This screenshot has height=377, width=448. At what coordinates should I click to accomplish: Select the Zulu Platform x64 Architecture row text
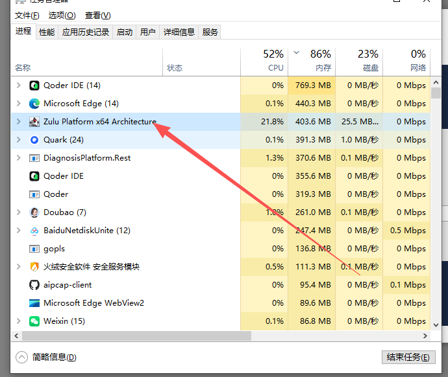(100, 122)
